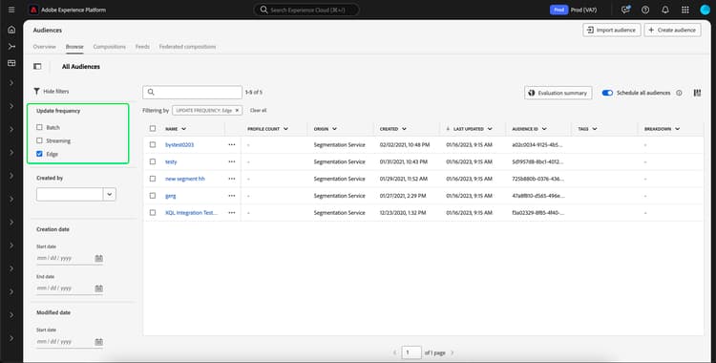This screenshot has width=716, height=363.
Task: Open Creation date start calendar picker
Action: [x=98, y=258]
